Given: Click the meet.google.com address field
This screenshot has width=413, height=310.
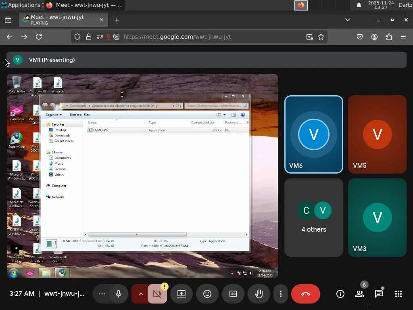Looking at the screenshot, I should [x=177, y=37].
